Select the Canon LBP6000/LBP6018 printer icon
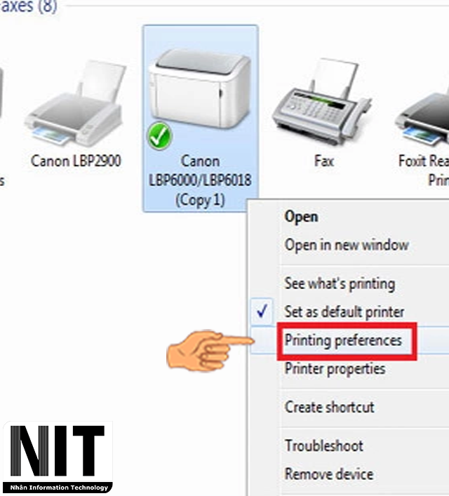Viewport: 449px width, 496px height. (200, 92)
